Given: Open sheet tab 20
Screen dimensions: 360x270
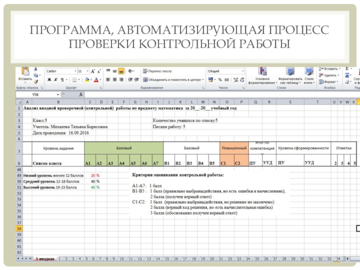Looking at the screenshot, I should [x=212, y=259].
